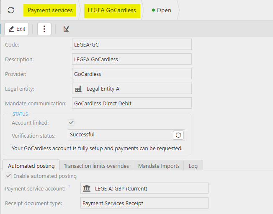This screenshot has height=214, width=273.
Task: Click the Edit button
Action: [17, 29]
